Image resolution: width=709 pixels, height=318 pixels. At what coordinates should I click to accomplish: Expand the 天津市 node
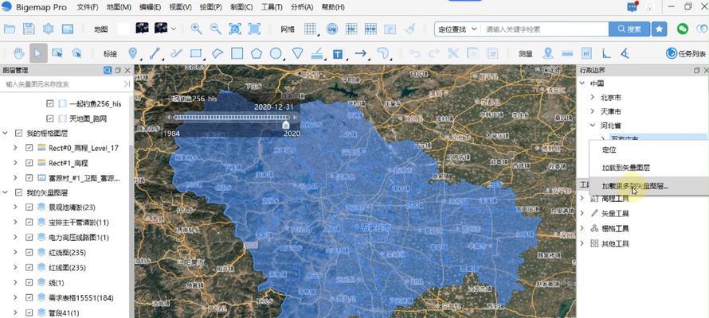593,111
